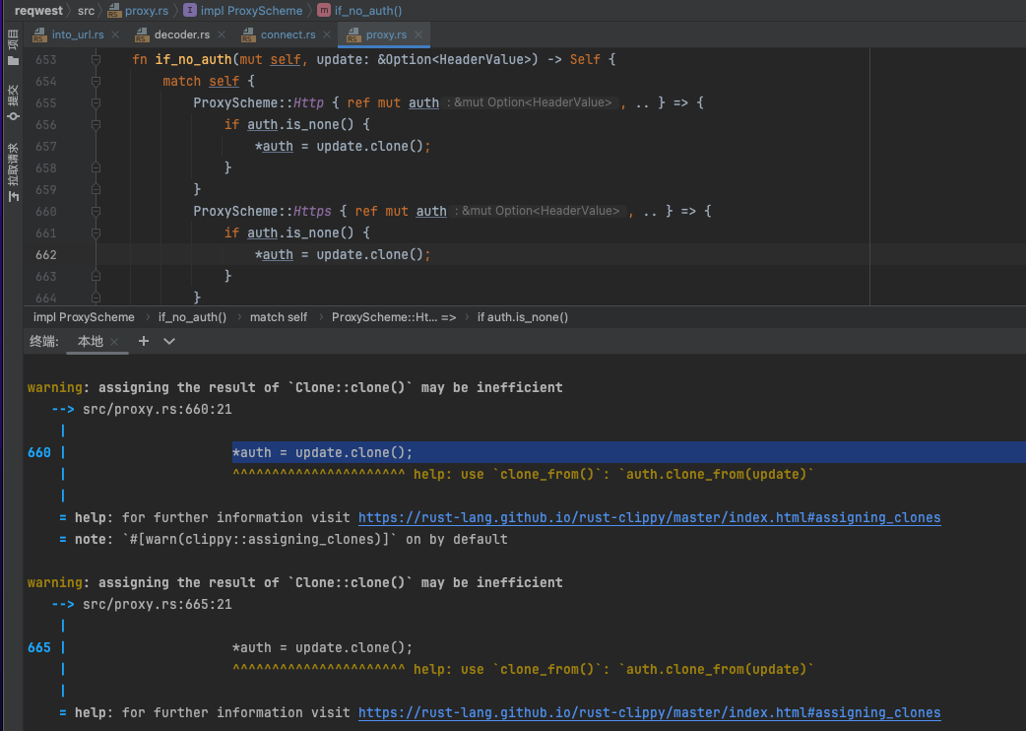
Task: Place cursor on line 657 clone statement
Action: tap(343, 147)
